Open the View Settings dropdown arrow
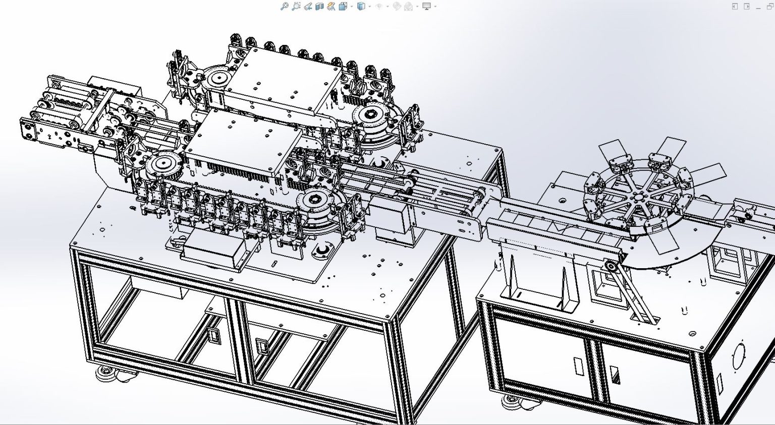 click(434, 7)
